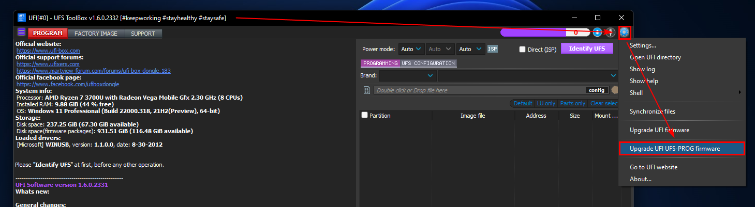Click the USB connector icon in top bar
Viewport: 755px width, 207px height.
click(x=611, y=33)
